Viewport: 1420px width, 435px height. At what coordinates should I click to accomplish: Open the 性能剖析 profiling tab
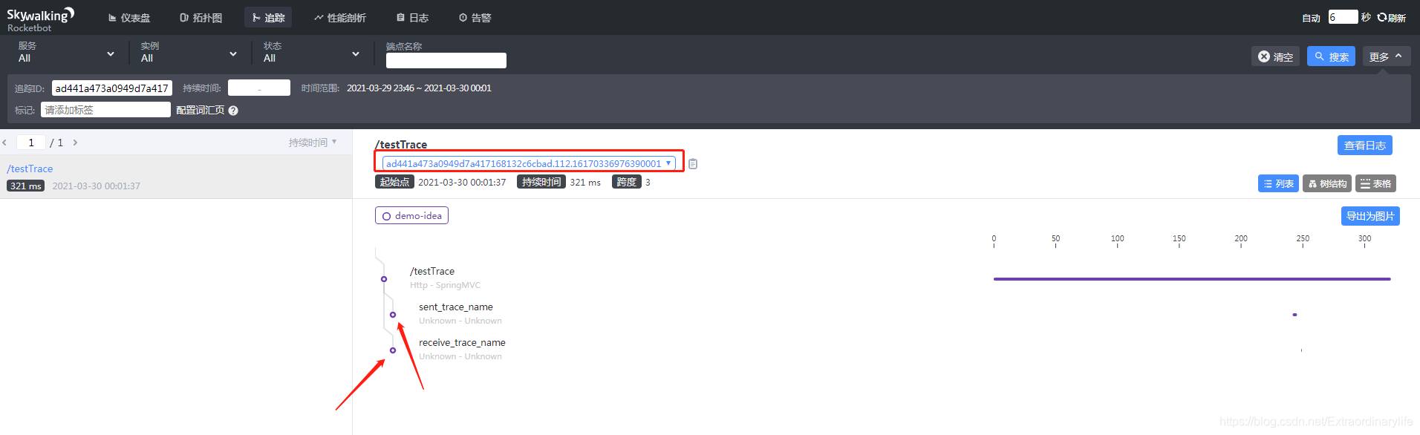pos(340,18)
